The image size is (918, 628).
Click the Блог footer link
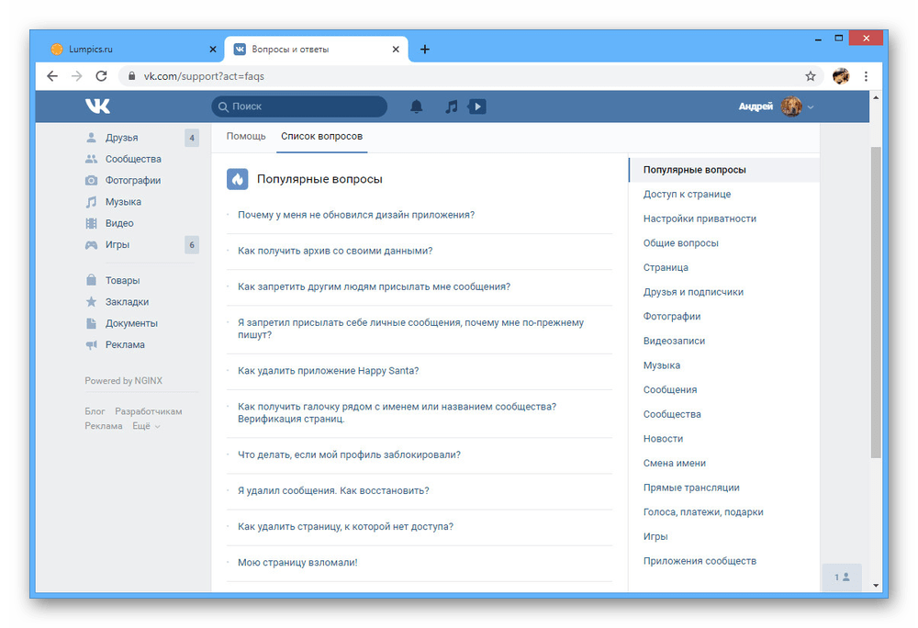(x=95, y=411)
